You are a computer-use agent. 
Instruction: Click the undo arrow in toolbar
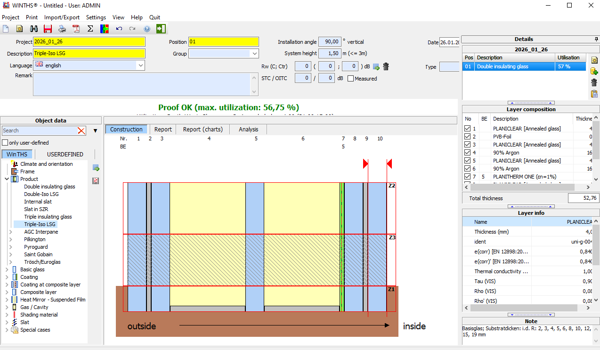point(119,29)
